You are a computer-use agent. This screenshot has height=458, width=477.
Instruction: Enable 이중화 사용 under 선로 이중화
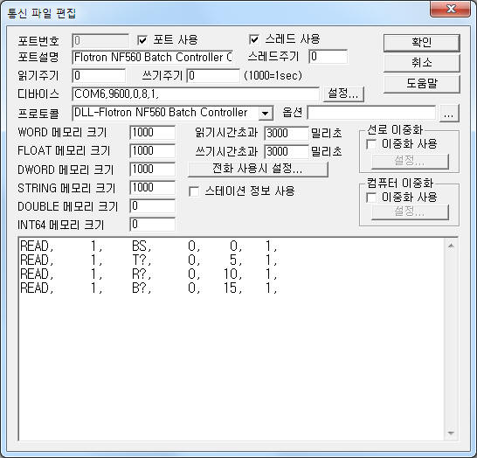tap(371, 144)
